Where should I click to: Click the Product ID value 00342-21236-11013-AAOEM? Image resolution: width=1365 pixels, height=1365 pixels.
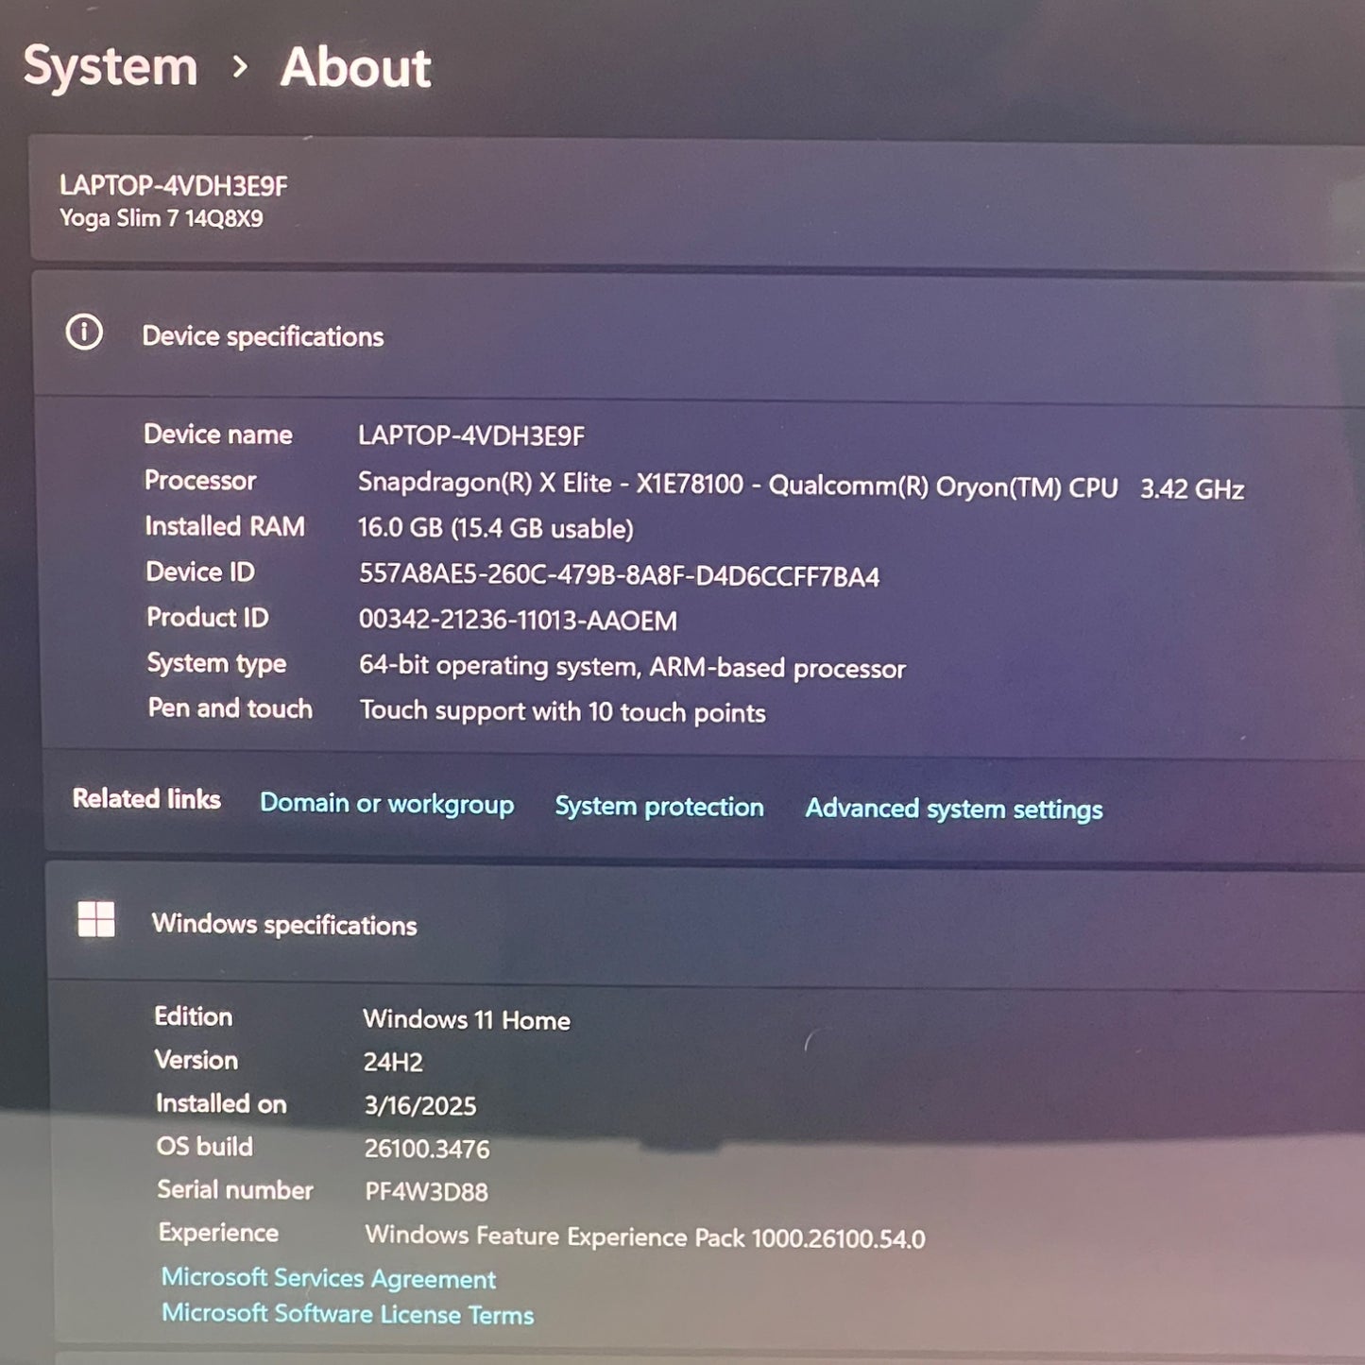pyautogui.click(x=518, y=621)
